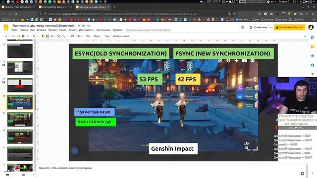Image resolution: width=317 pixels, height=178 pixels.
Task: Open the Слайд menu
Action: (x=63, y=30)
